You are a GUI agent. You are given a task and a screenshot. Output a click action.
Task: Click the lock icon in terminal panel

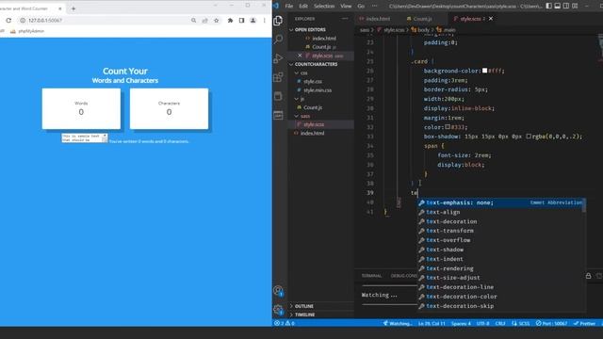(588, 276)
